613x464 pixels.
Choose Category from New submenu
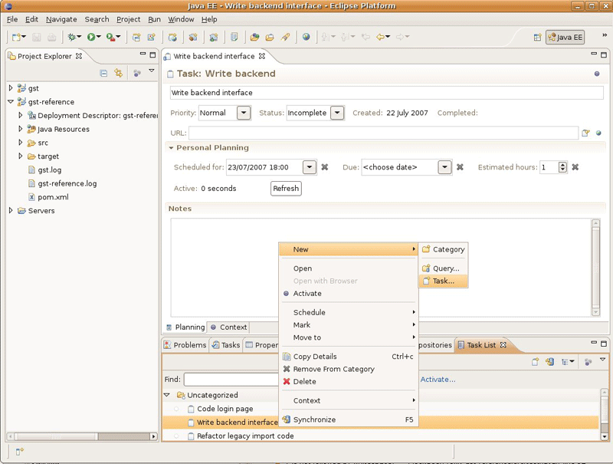[443, 249]
